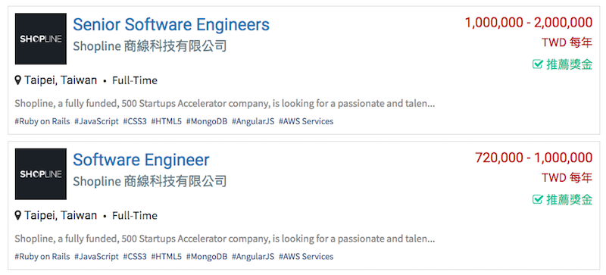Click the referral bonus check icon in first card
This screenshot has width=606, height=275.
[x=538, y=64]
